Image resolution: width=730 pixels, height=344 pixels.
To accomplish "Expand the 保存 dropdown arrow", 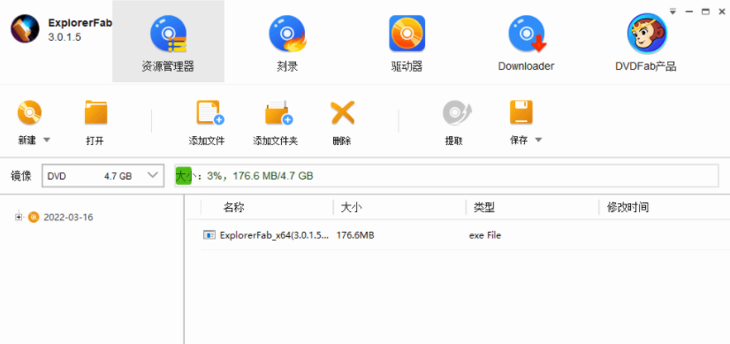I will click(x=538, y=140).
